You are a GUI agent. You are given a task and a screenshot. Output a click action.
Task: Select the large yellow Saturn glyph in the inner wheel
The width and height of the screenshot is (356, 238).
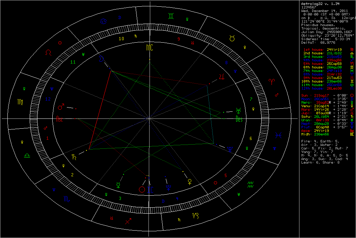pyautogui.click(x=74, y=157)
